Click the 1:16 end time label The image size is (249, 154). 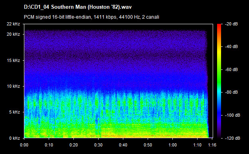[212, 145]
